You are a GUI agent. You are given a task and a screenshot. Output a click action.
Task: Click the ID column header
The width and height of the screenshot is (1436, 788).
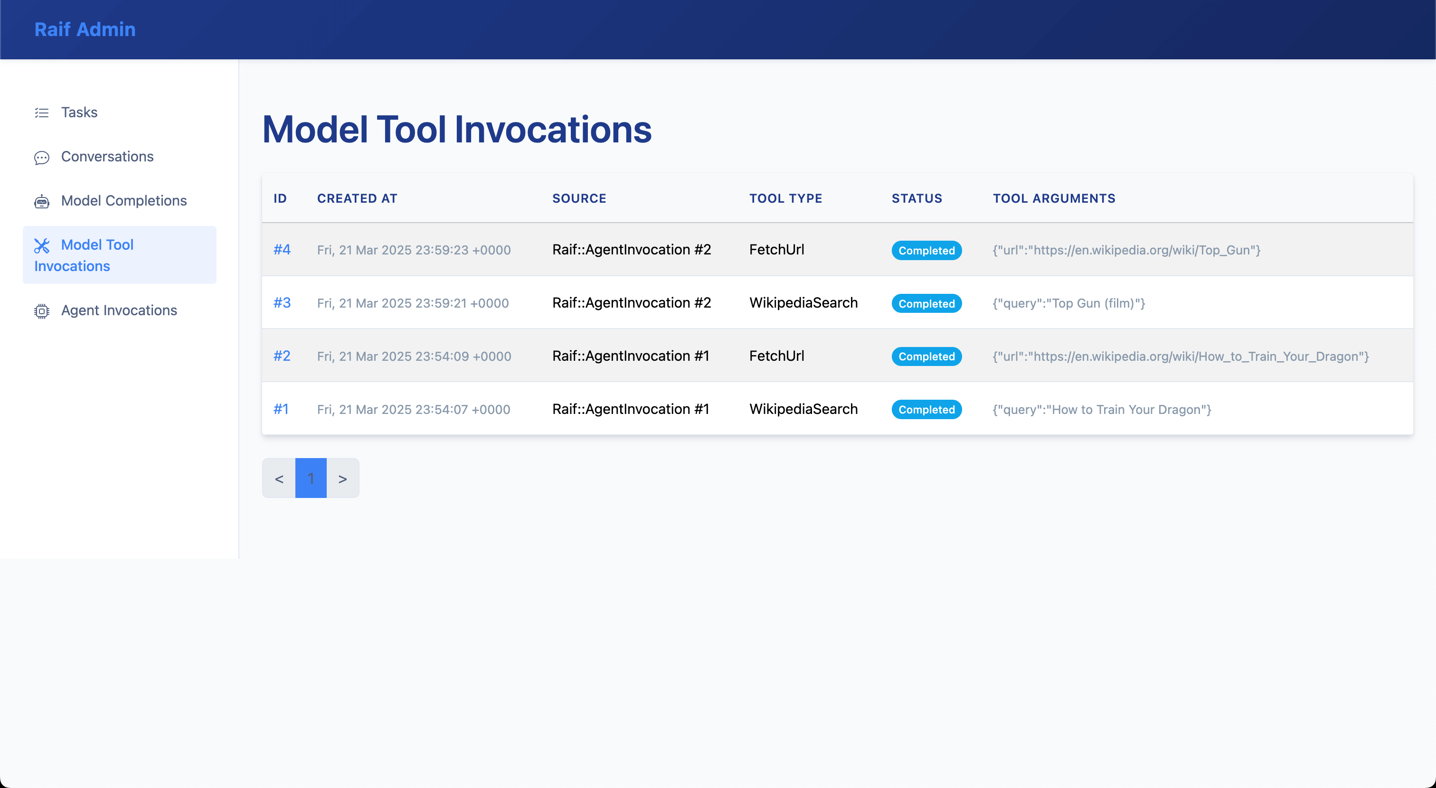280,198
